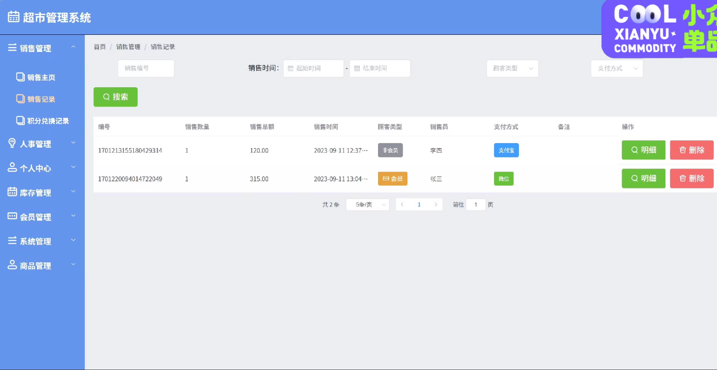View 明细 for the 120.00 sale
The width and height of the screenshot is (717, 370).
[x=643, y=150]
